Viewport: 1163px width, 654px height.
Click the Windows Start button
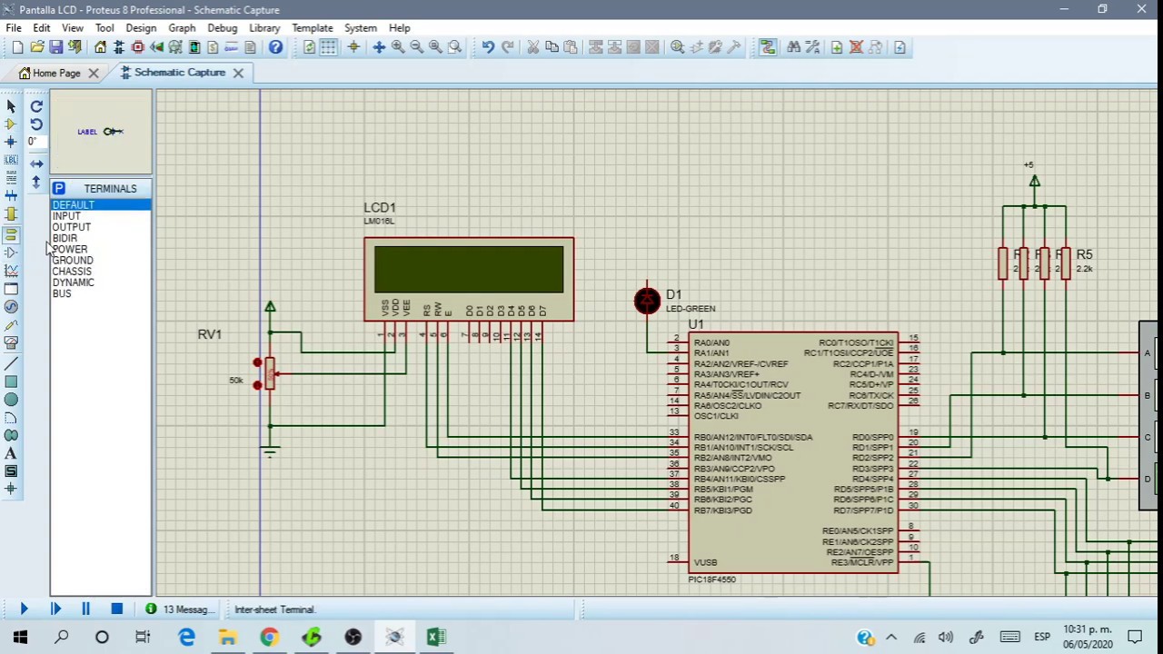(x=20, y=638)
